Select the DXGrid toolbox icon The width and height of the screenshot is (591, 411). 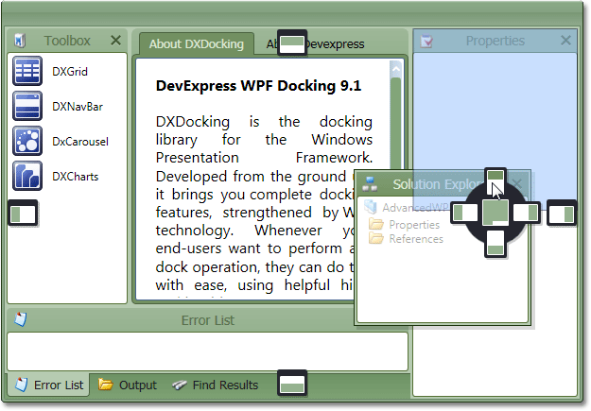pyautogui.click(x=26, y=72)
